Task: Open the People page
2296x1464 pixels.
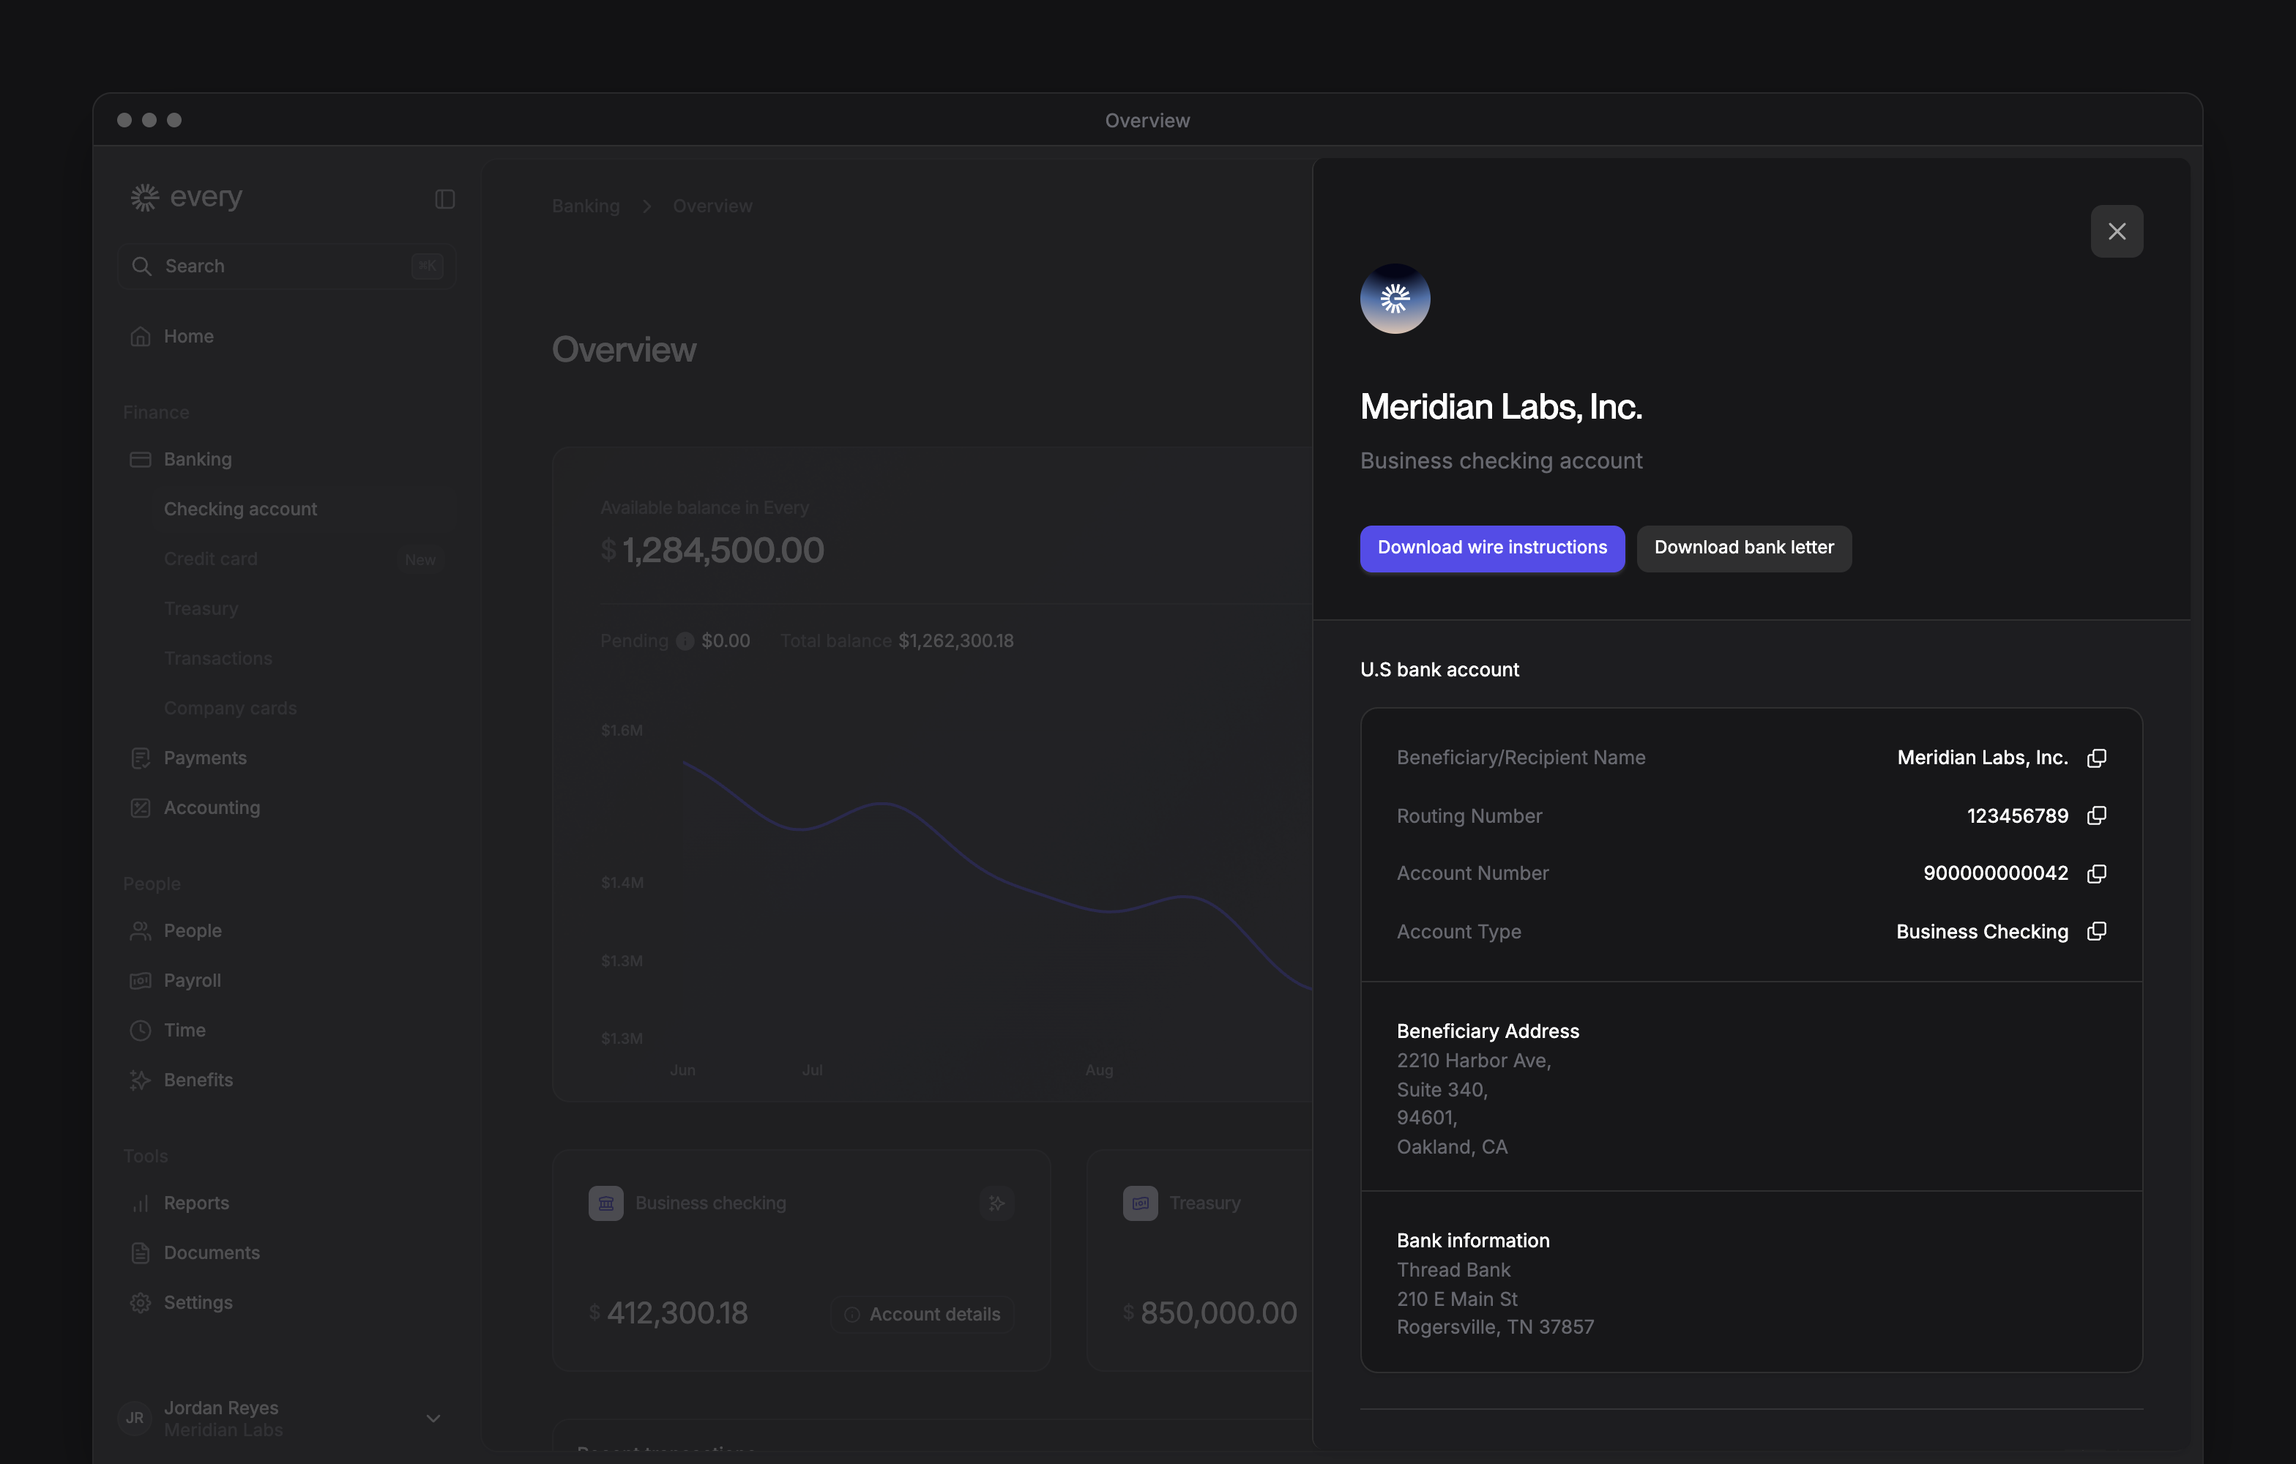Action: [x=286, y=930]
